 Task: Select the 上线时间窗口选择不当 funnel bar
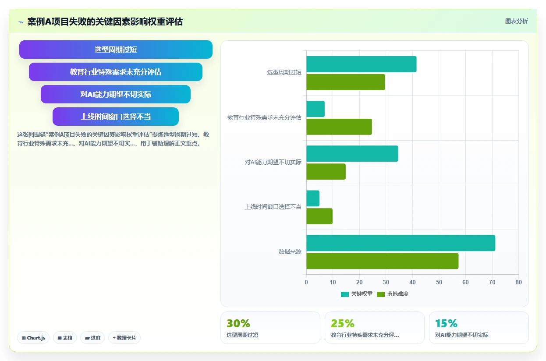[116, 117]
